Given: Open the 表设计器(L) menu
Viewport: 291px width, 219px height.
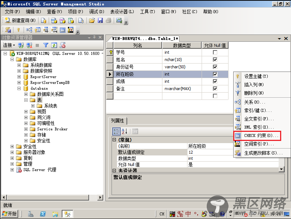Looking at the screenshot, I should pos(122,12).
